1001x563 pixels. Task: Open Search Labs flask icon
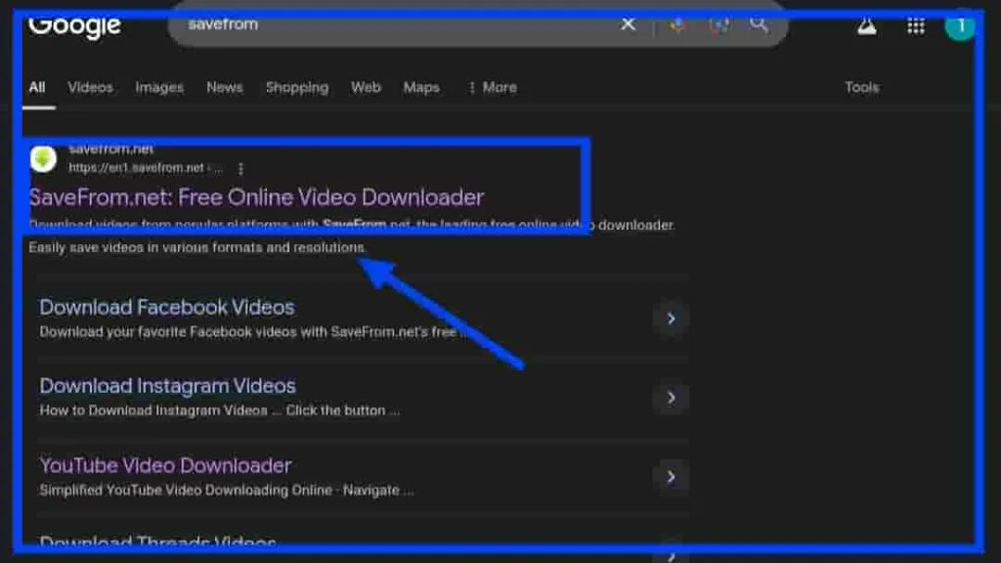866,26
